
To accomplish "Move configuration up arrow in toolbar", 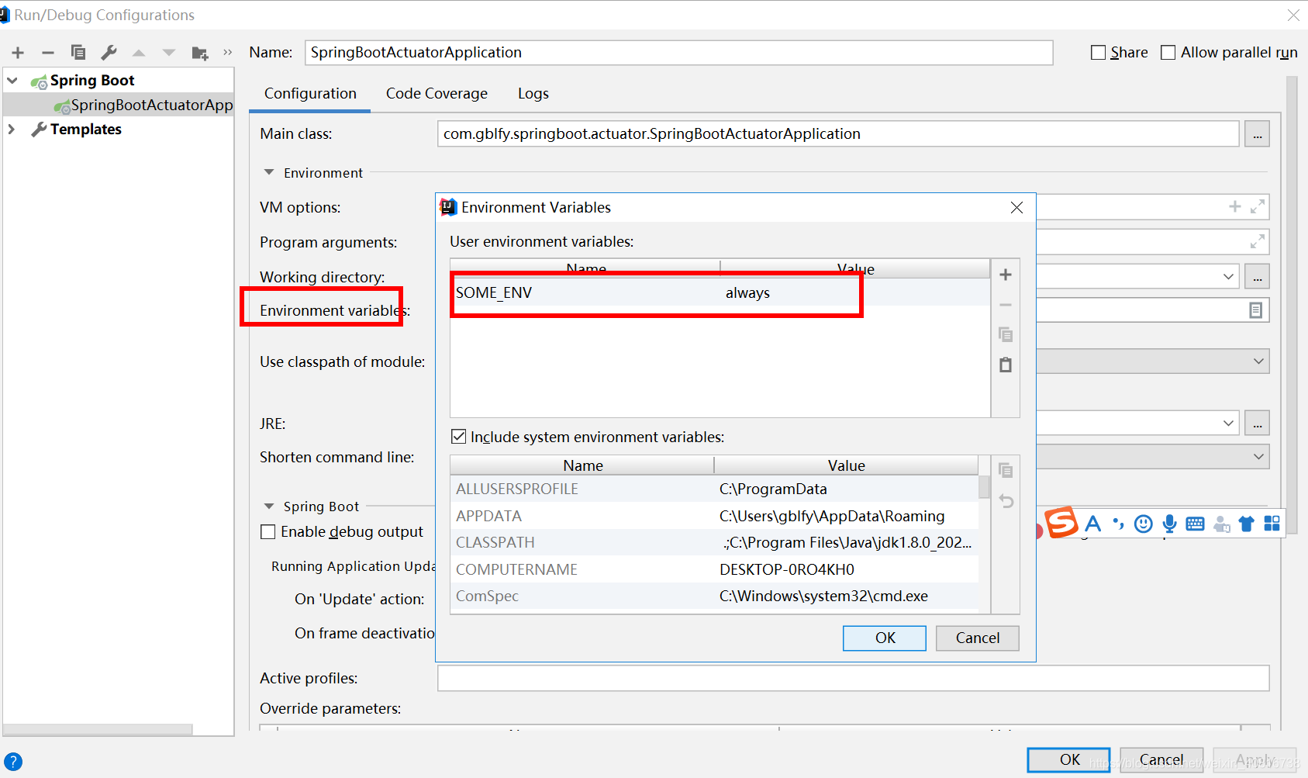I will tap(139, 53).
